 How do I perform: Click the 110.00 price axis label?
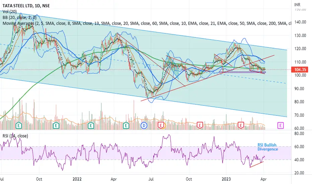tap(300, 62)
